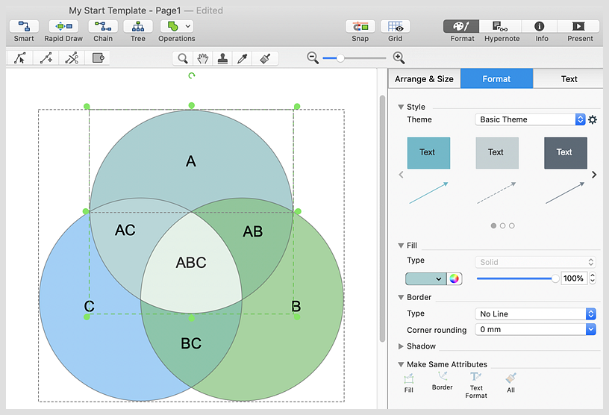Open the Hypernote panel
This screenshot has height=415, width=609.
[x=501, y=27]
